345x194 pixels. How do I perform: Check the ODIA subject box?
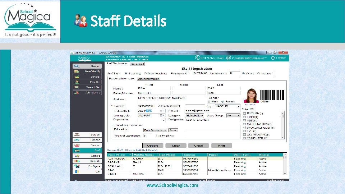244,121
